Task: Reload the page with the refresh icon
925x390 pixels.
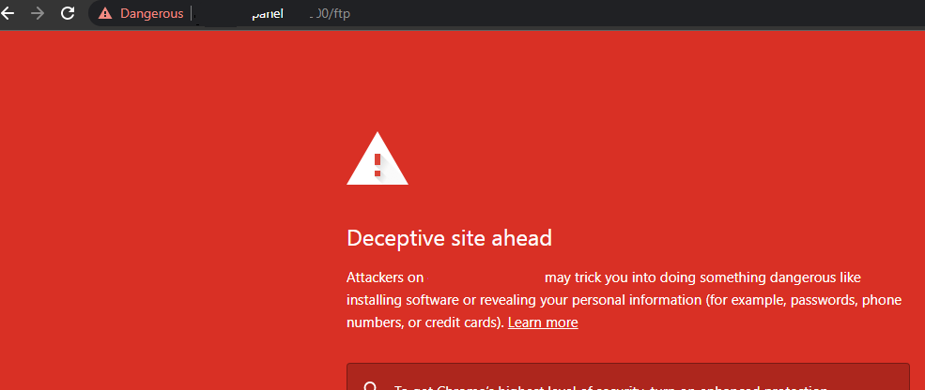Action: click(x=68, y=13)
